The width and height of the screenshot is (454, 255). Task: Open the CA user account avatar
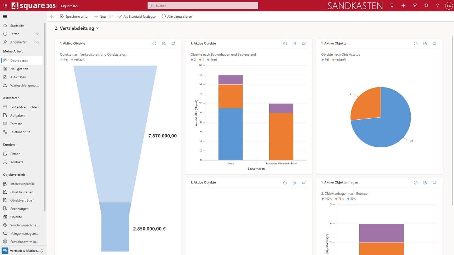click(449, 6)
